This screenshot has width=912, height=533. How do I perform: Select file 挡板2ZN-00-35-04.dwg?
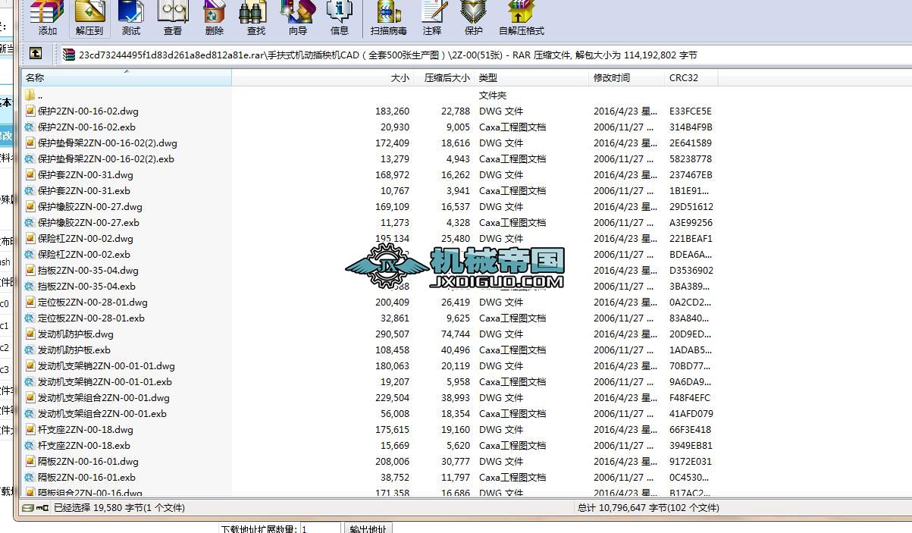(x=88, y=270)
